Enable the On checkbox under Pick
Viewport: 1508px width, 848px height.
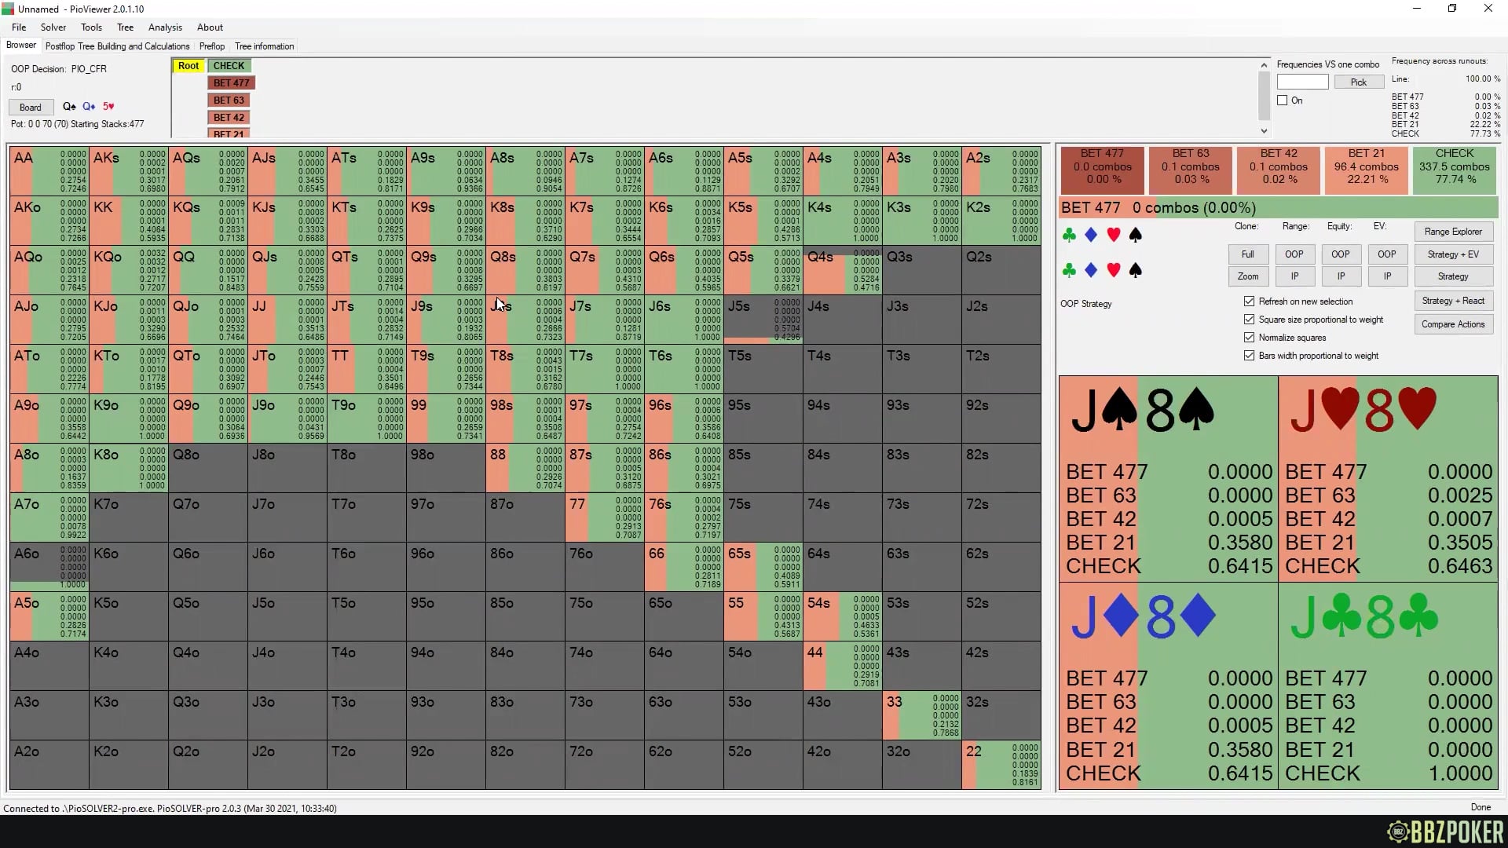pyautogui.click(x=1282, y=100)
